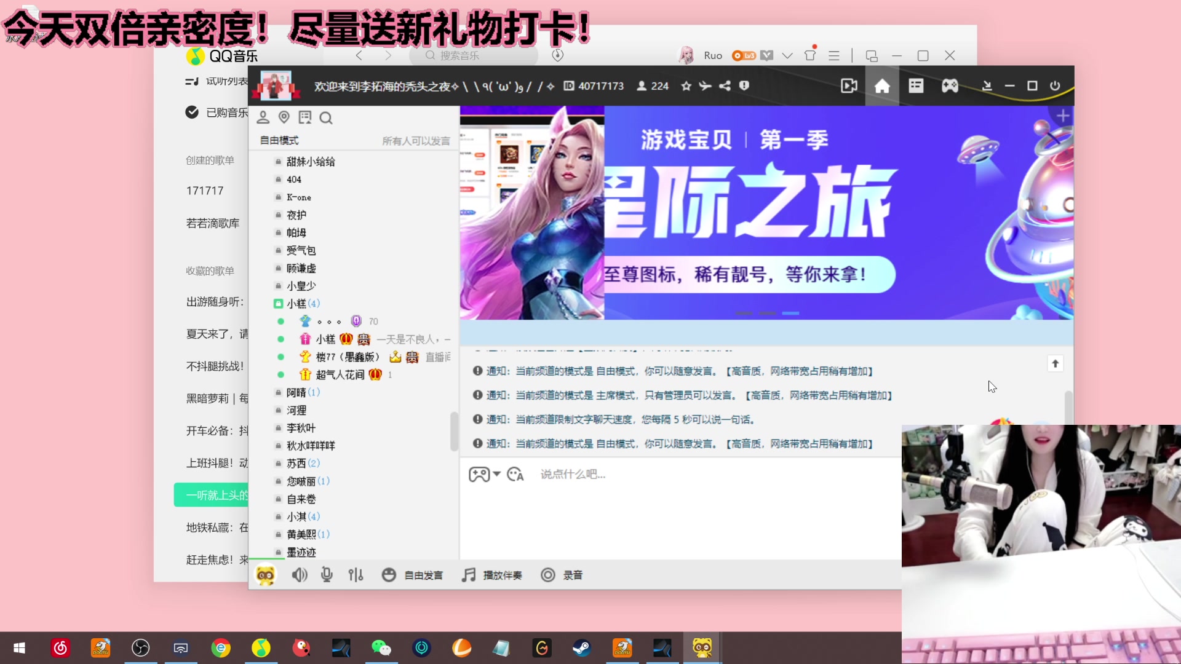Screen dimensions: 1181x664
Task: Switch to the channel home tab
Action: click(882, 86)
